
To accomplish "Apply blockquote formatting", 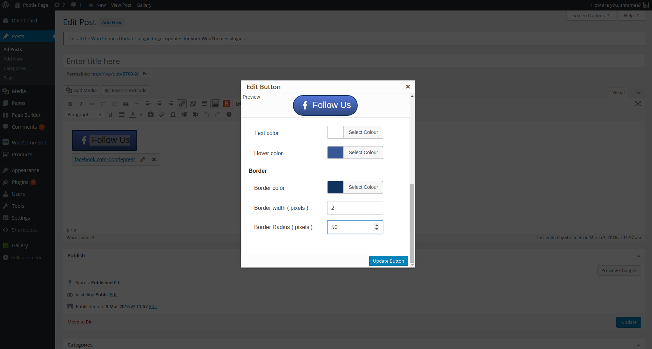I will (x=126, y=104).
